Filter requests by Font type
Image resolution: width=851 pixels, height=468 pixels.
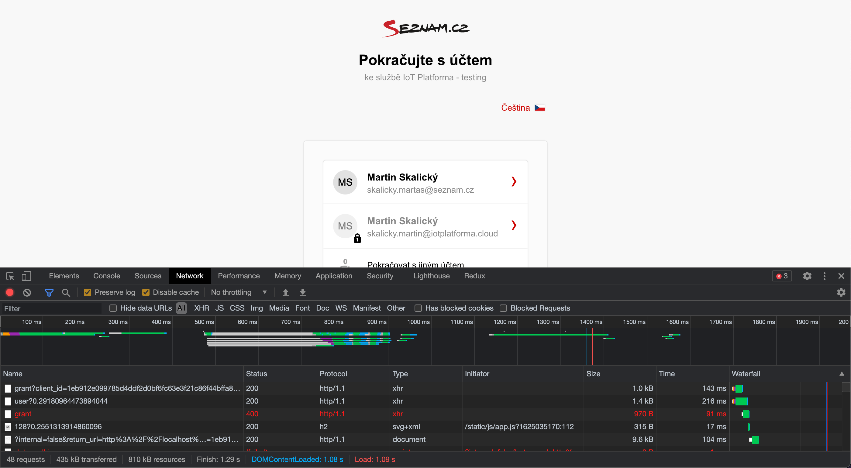[302, 308]
